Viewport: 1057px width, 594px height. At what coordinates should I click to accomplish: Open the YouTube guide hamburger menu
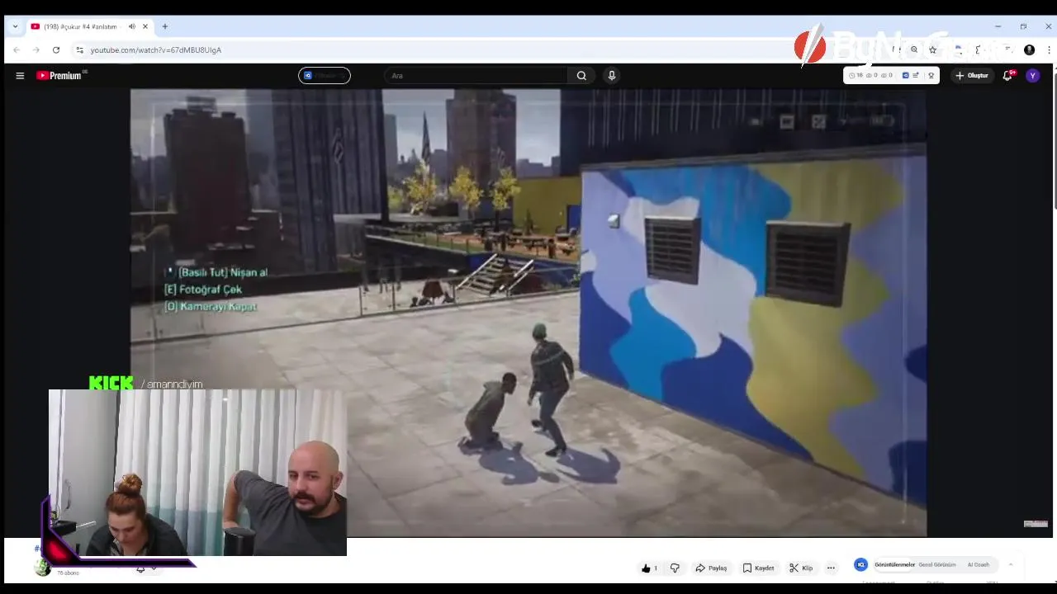coord(20,76)
